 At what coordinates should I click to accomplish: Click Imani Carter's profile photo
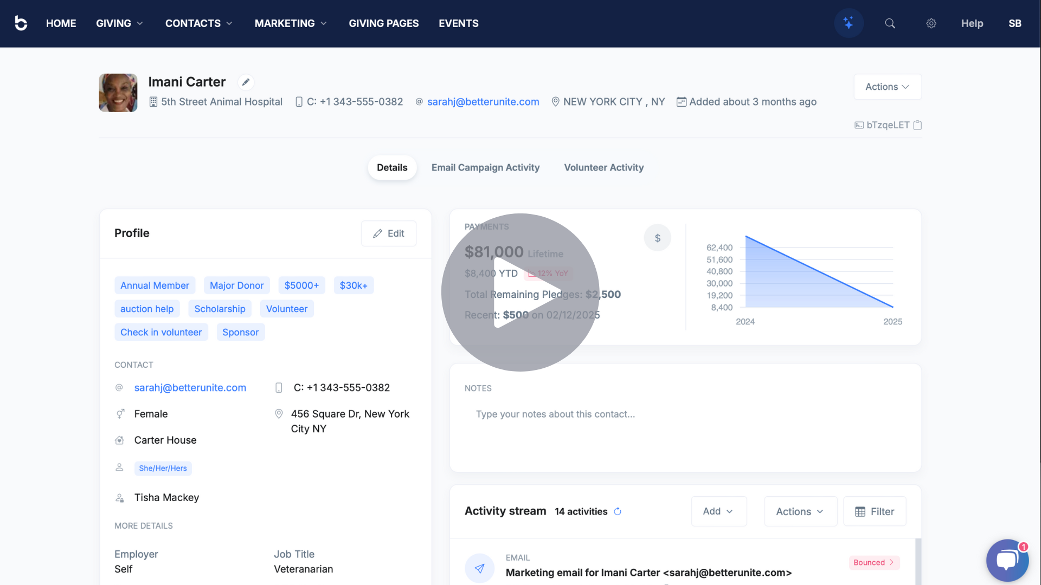(x=118, y=93)
